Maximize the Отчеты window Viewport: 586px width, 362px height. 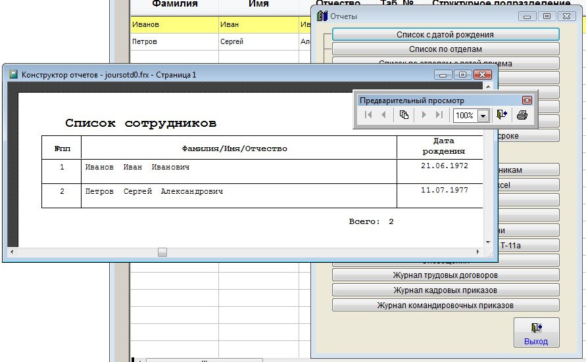tap(547, 16)
